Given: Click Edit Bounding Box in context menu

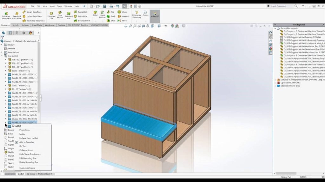Looking at the screenshot, I should (x=29, y=158).
